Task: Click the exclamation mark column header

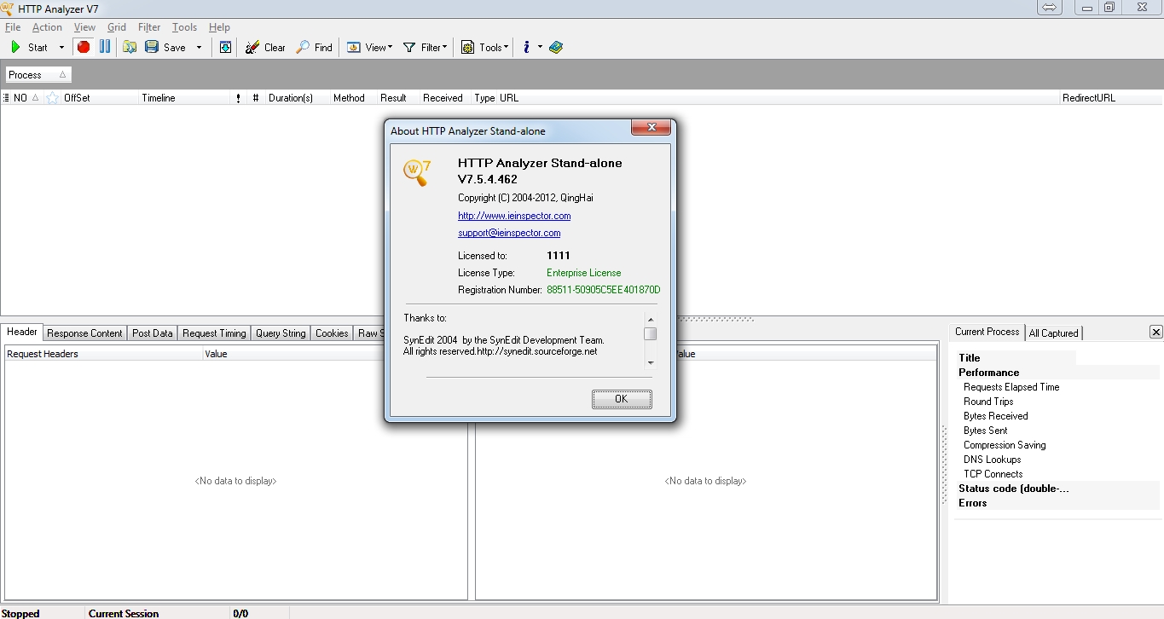Action: 238,98
